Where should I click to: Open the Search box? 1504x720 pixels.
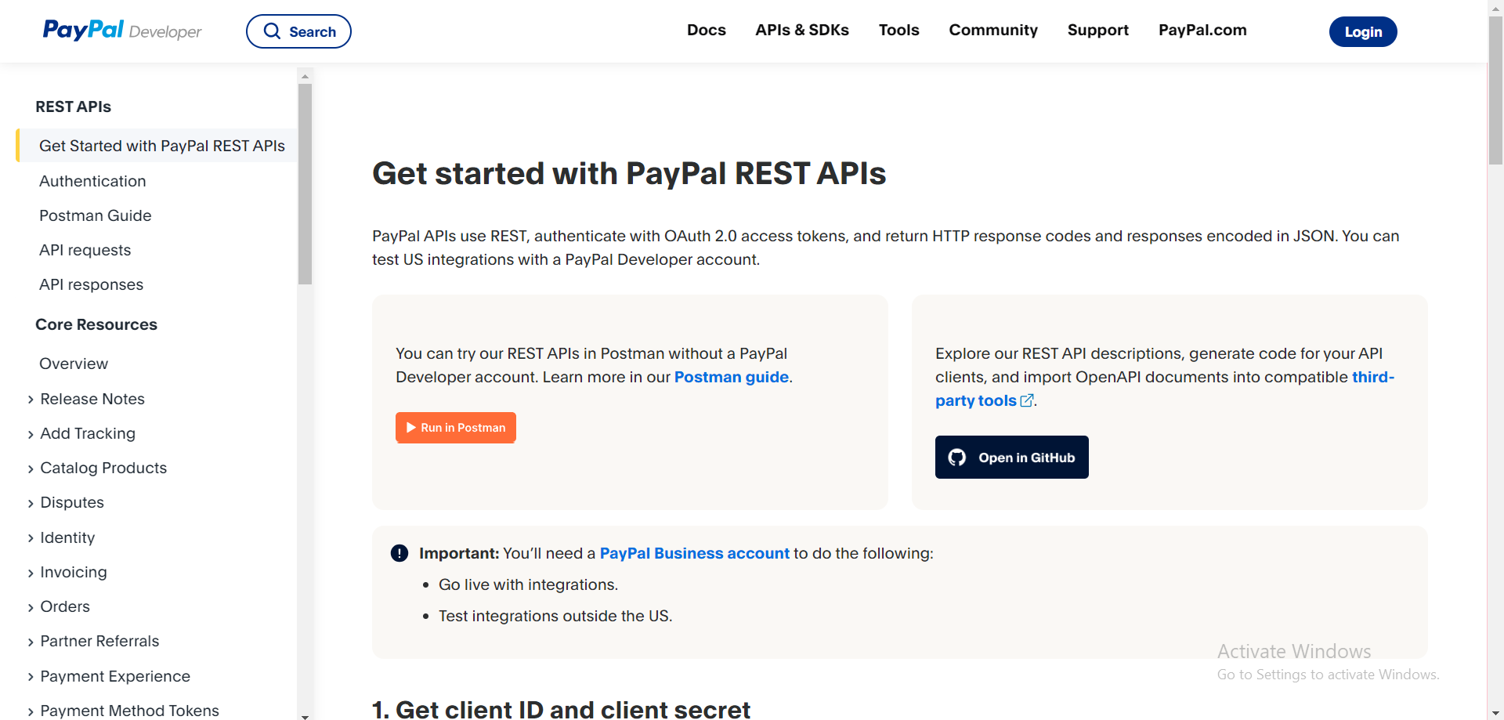click(298, 31)
